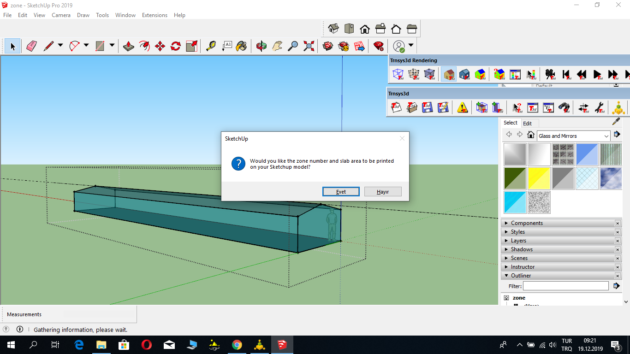630x354 pixels.
Task: Pick the cyan blue glass material swatch
Action: [515, 202]
